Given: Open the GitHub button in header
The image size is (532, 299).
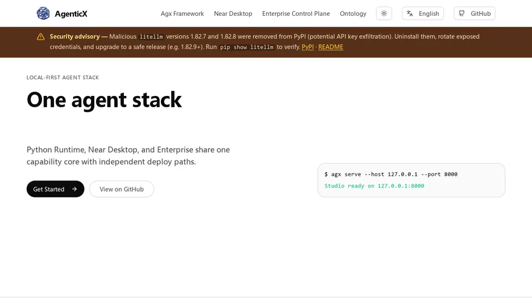Looking at the screenshot, I should click(x=475, y=14).
